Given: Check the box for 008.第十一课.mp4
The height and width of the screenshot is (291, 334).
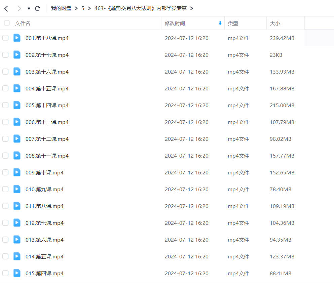Looking at the screenshot, I should 5,156.
